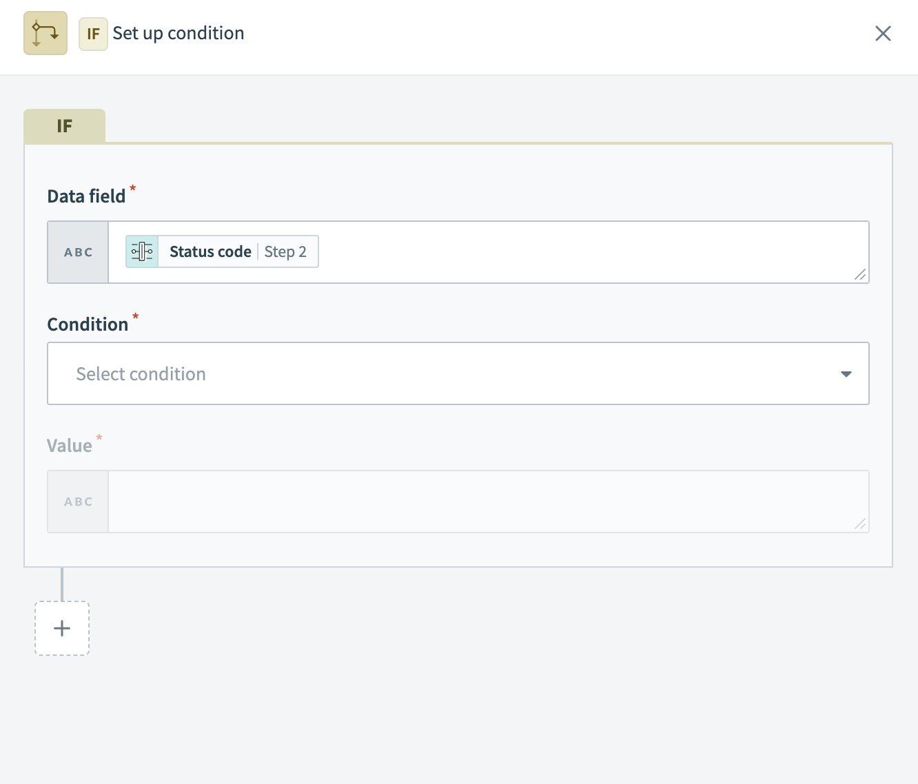Select the plus icon below the IF block

[x=61, y=628]
